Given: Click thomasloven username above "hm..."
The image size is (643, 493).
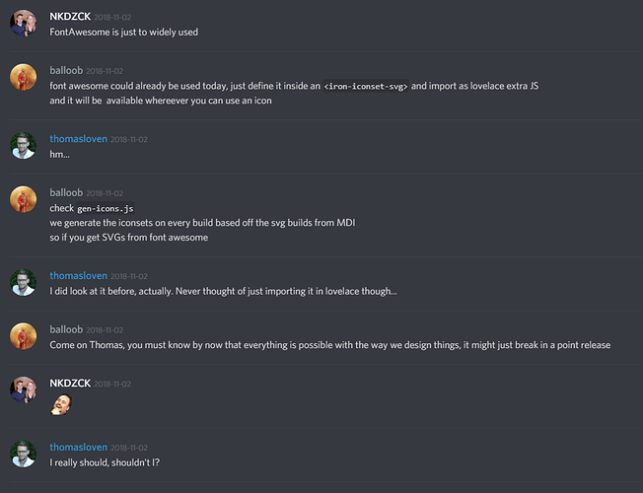Looking at the screenshot, I should pyautogui.click(x=79, y=139).
